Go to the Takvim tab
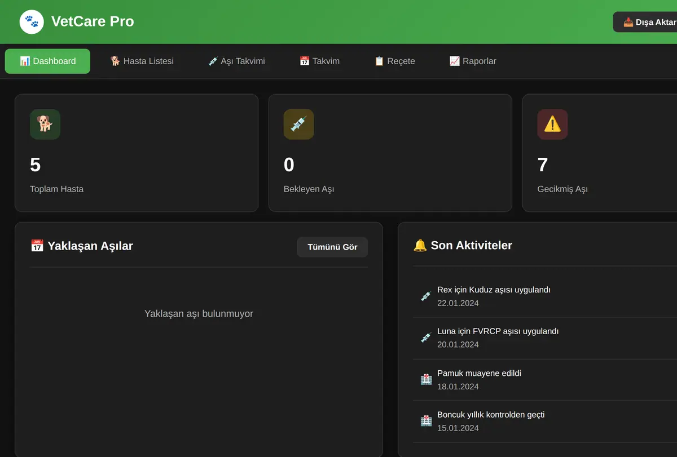Viewport: 677px width, 457px height. click(x=319, y=61)
